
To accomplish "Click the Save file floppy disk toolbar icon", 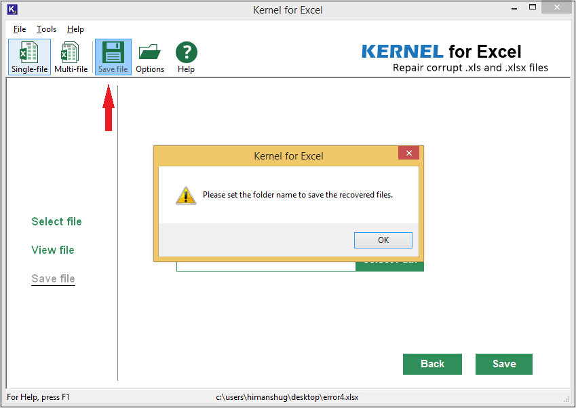I will pyautogui.click(x=113, y=57).
